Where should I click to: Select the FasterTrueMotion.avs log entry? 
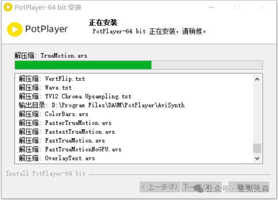(65, 123)
